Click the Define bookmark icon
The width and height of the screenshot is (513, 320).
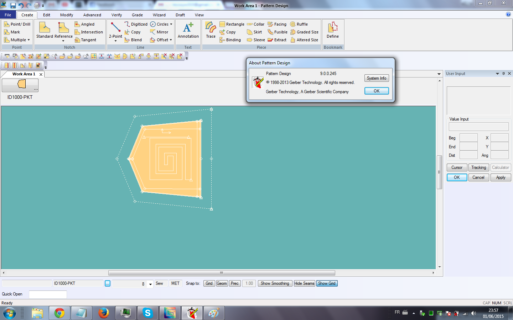(x=332, y=30)
